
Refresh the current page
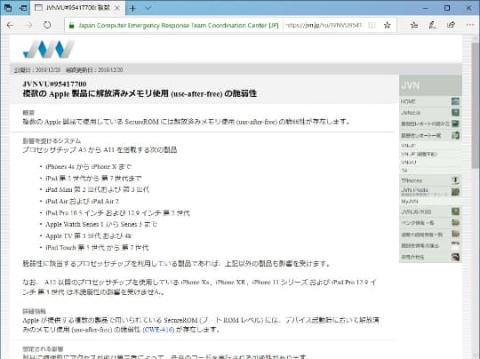coord(47,25)
